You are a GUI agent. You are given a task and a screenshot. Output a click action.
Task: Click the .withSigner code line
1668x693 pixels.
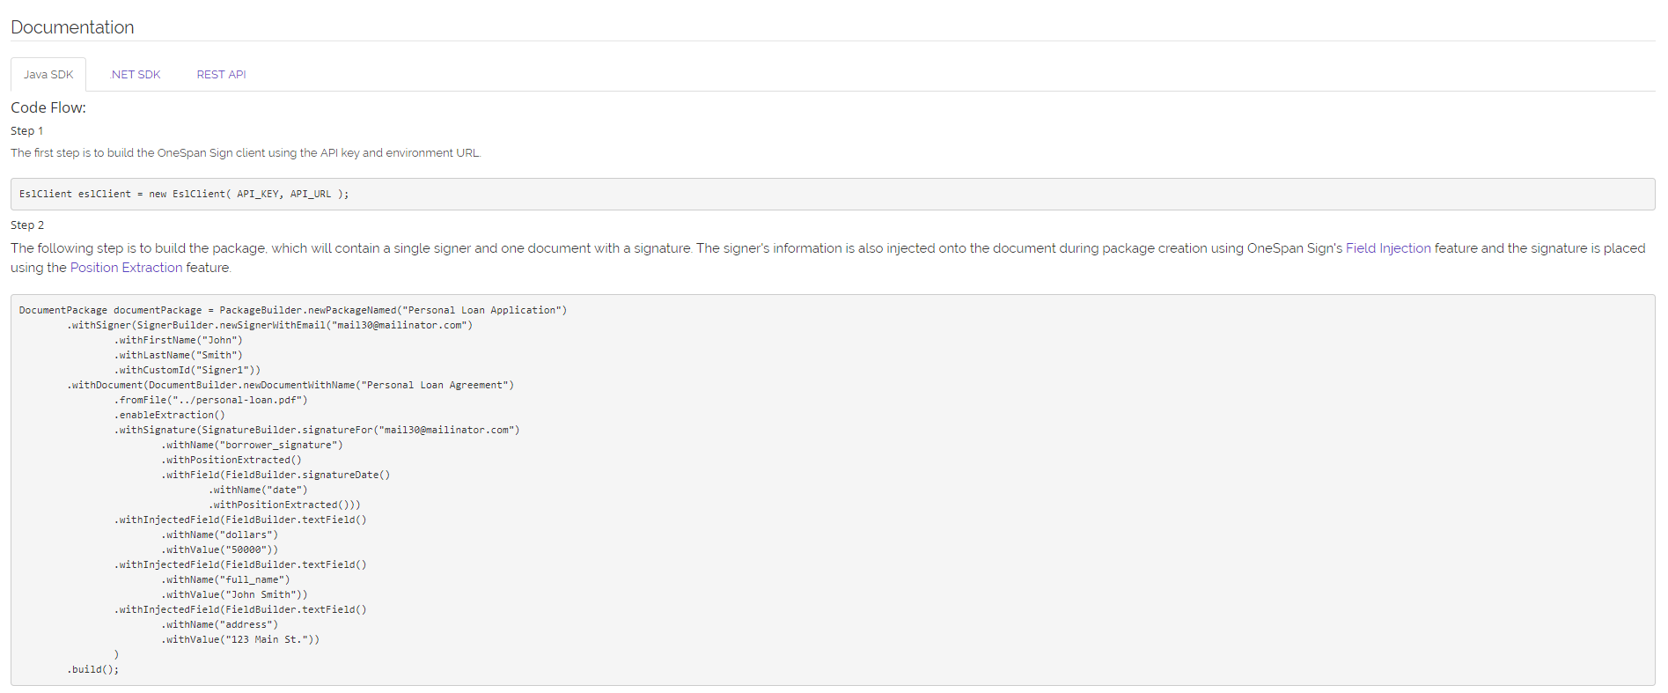[269, 325]
